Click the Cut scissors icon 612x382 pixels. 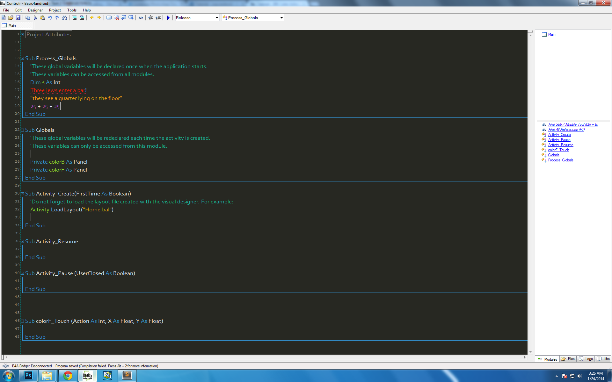35,18
